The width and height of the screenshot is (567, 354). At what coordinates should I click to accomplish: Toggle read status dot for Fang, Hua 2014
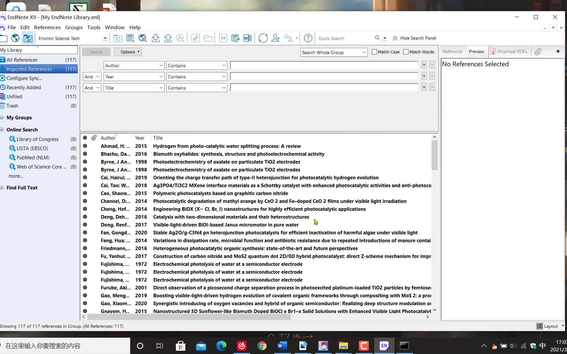(85, 240)
